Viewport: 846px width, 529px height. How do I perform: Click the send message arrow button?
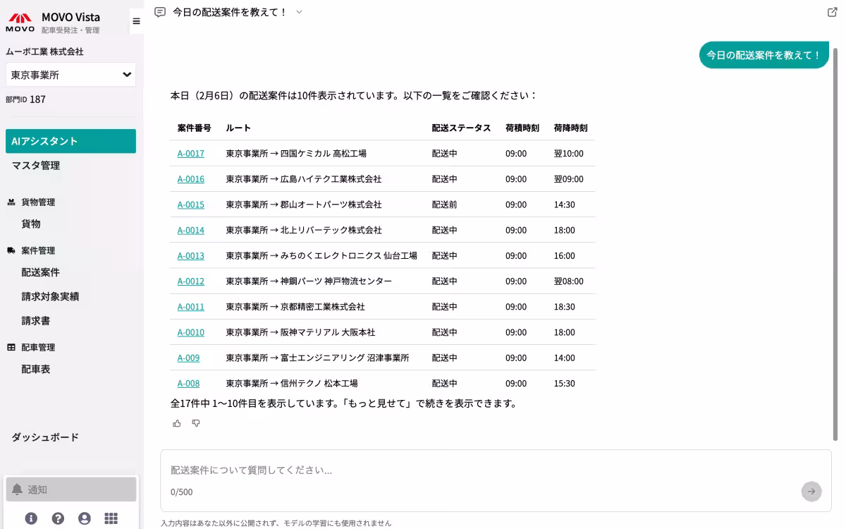811,492
